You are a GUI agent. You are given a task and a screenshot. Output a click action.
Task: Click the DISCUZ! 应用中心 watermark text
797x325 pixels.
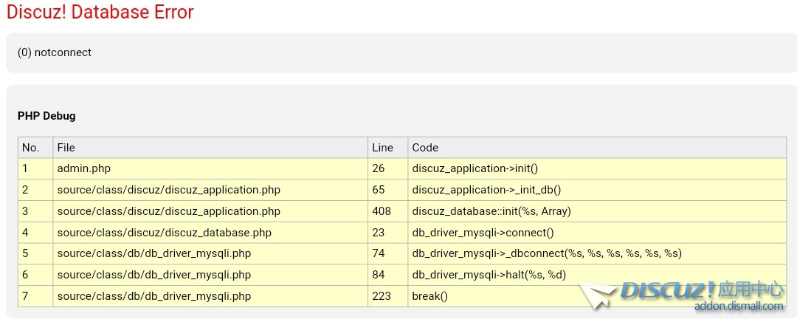tap(701, 290)
